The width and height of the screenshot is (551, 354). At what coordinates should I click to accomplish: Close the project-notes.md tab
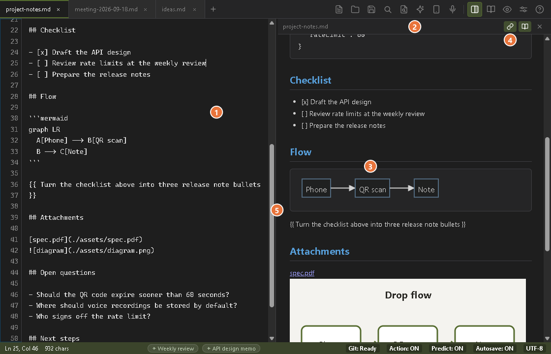coord(59,9)
